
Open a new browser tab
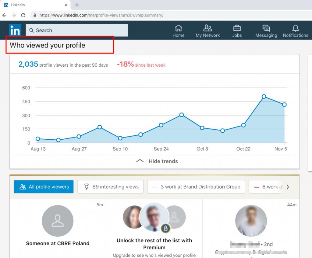tap(77, 5)
